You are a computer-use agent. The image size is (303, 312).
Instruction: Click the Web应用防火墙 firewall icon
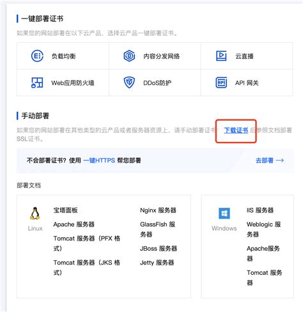(37, 82)
